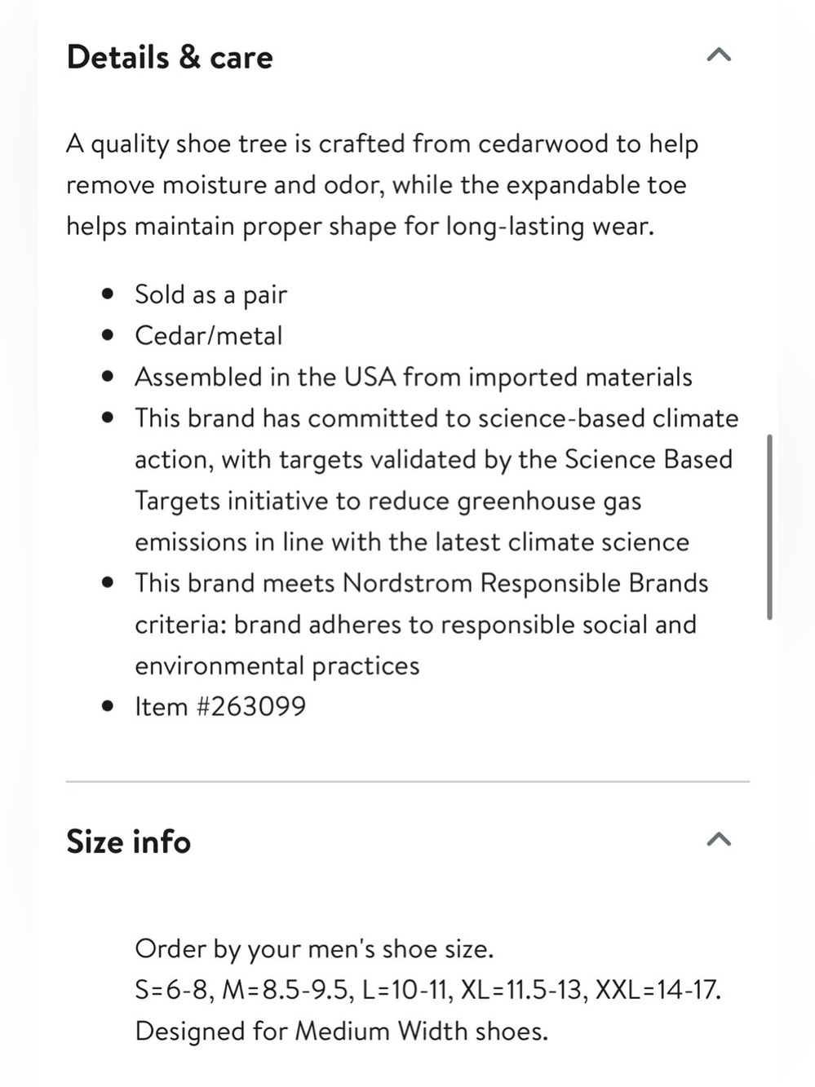Click bullet dot beside Nordstrom Responsible Brands
Viewport: 815px width, 1087px height.
point(108,583)
